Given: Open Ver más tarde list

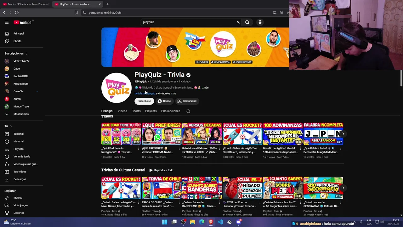Looking at the screenshot, I should (22, 156).
